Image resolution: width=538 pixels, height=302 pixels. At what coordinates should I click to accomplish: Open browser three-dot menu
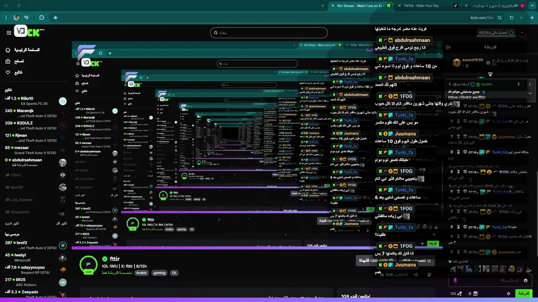6,18
